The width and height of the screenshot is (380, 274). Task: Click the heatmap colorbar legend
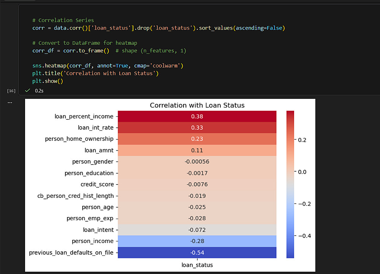tap(290, 184)
